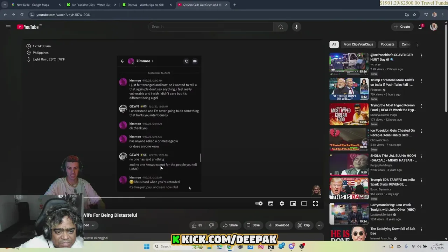Viewport: 448px width, 252px height.
Task: Open the Create button menu
Action: coord(402,27)
